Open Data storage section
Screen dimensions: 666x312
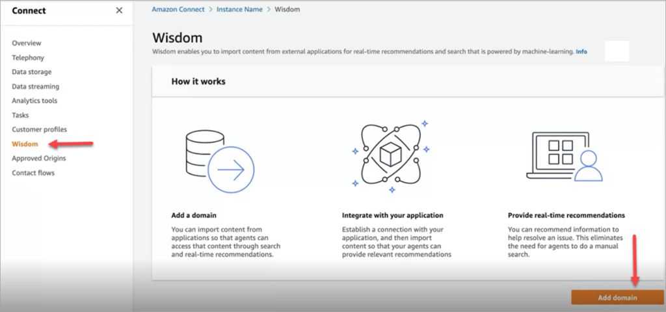click(x=31, y=71)
